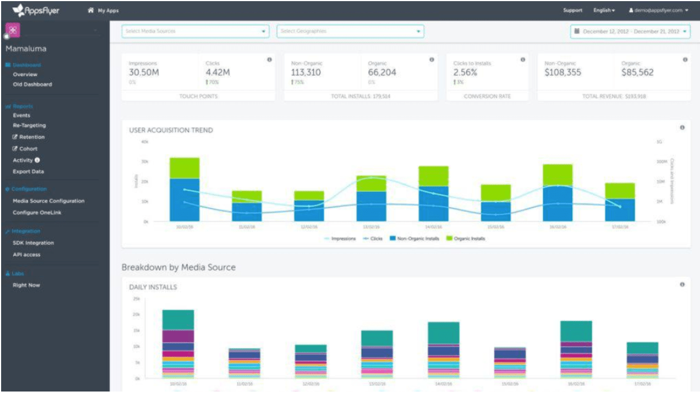Open the Select Media Sources dropdown
This screenshot has width=700, height=396.
tap(196, 31)
